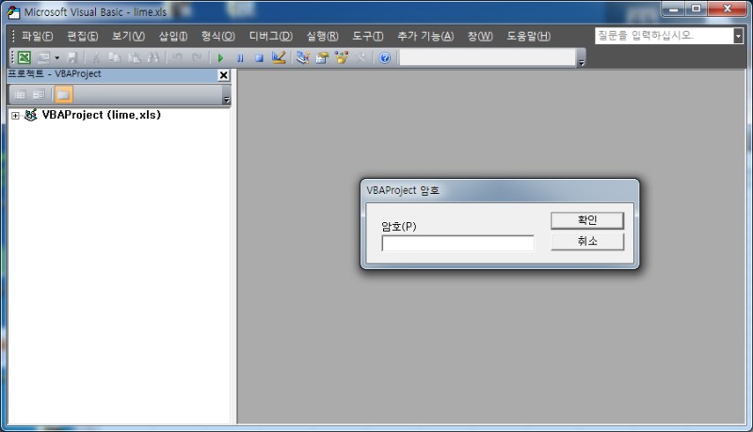
Task: Expand the VBAProject (lime.xls) tree node
Action: 15,115
